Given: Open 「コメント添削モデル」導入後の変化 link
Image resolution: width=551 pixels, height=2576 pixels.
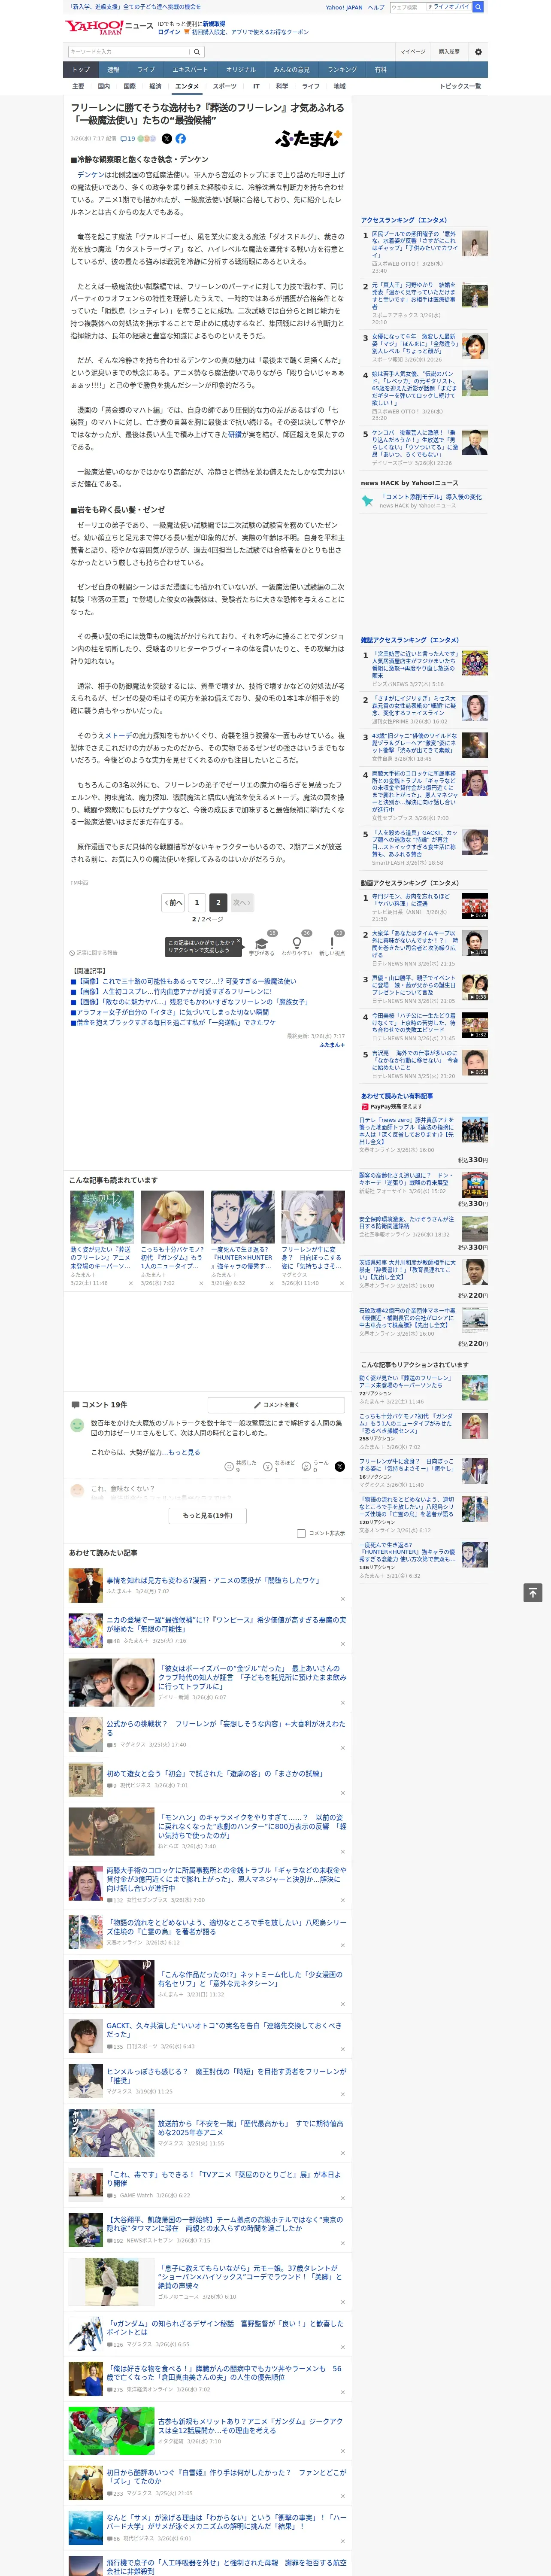Looking at the screenshot, I should (431, 497).
